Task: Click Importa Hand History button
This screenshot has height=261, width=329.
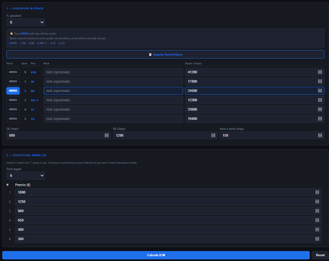Action: (165, 54)
